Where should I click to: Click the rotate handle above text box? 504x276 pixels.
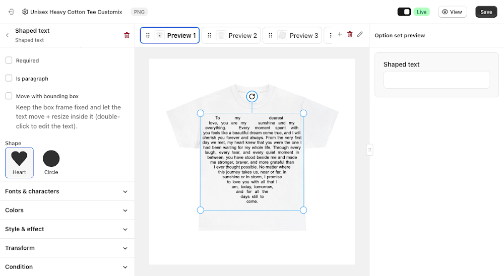coord(252,96)
